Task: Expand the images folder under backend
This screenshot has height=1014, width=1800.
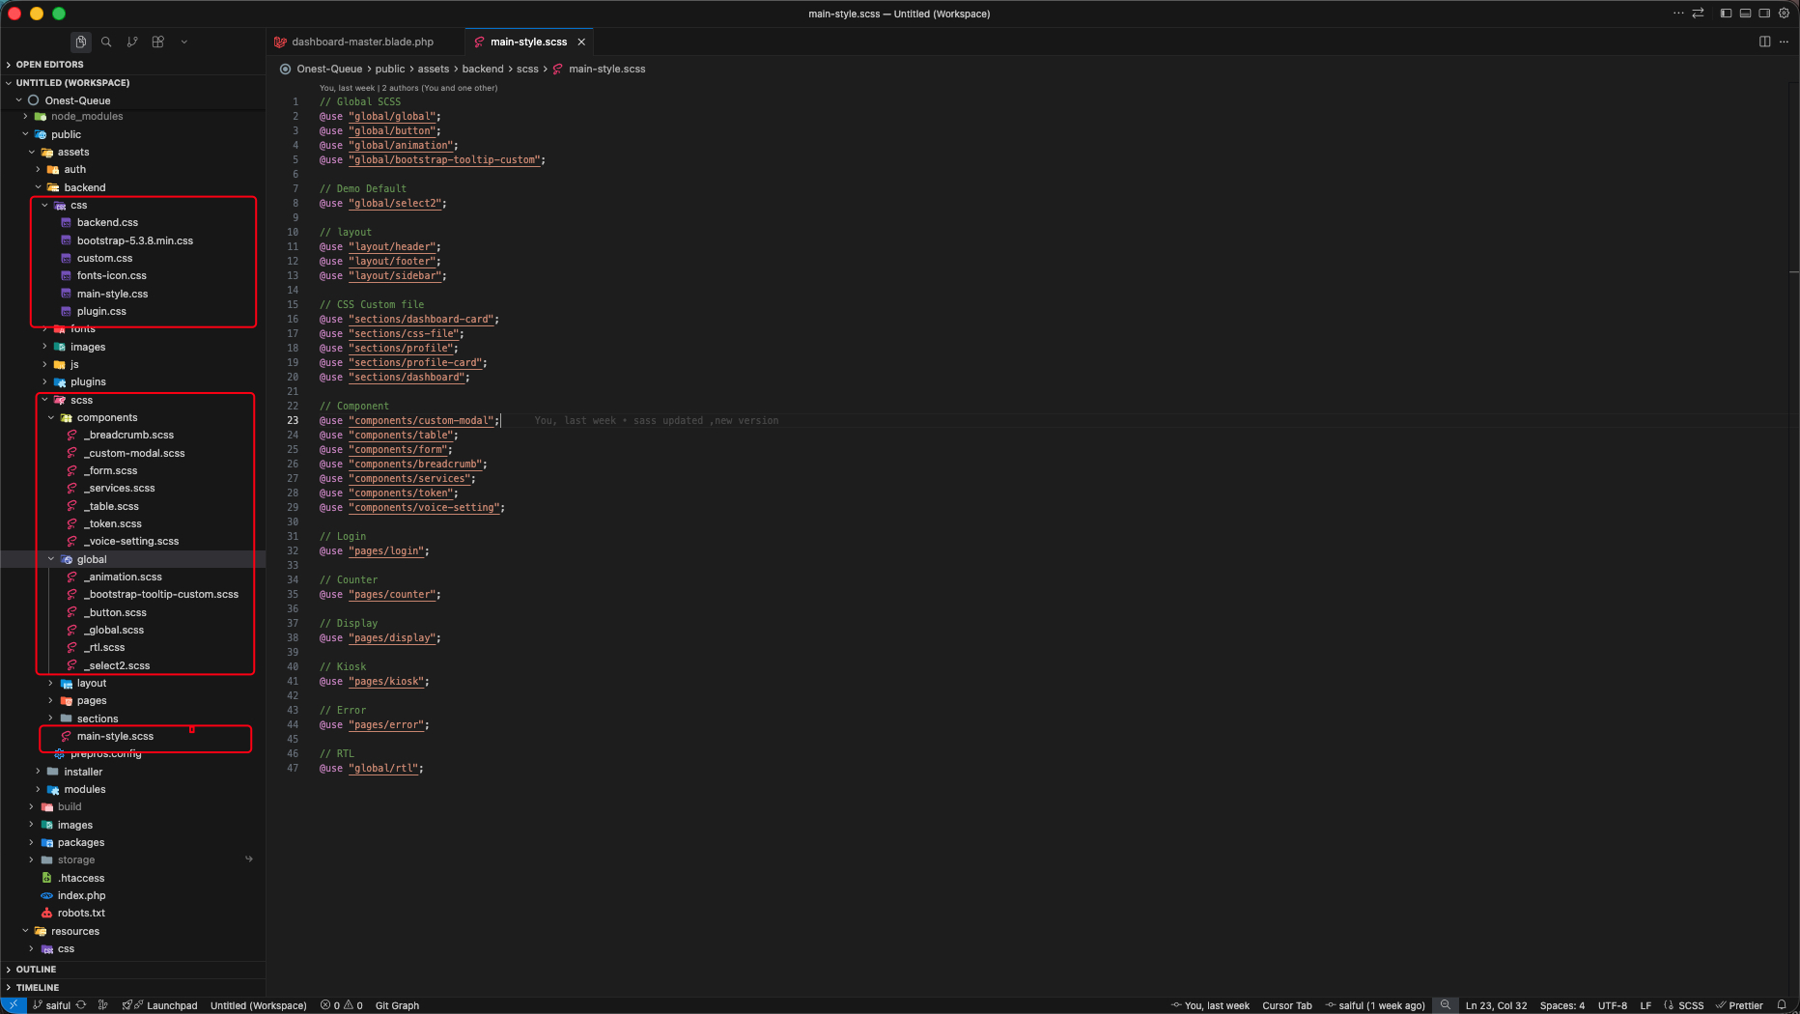Action: pyautogui.click(x=133, y=347)
